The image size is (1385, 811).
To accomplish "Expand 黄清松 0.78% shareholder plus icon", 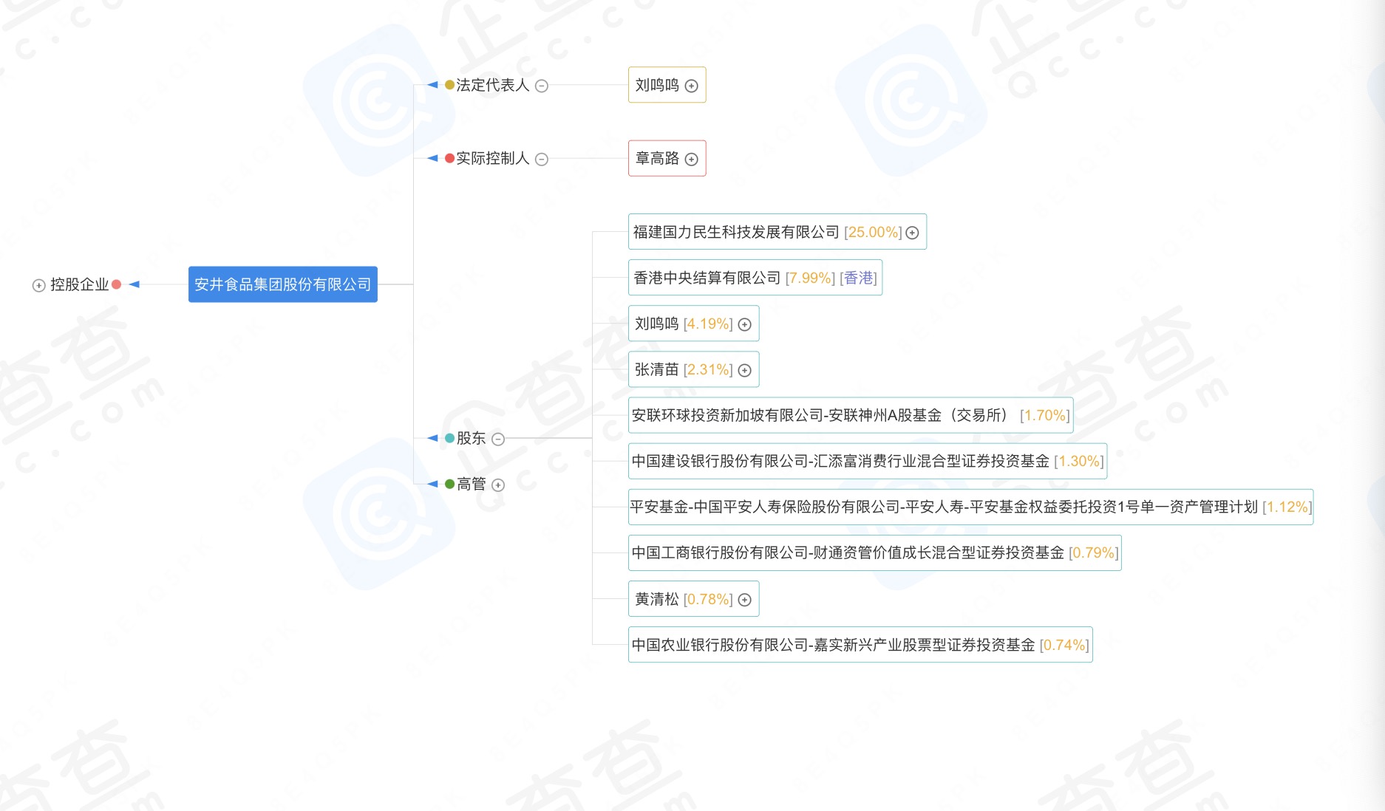I will tap(745, 600).
